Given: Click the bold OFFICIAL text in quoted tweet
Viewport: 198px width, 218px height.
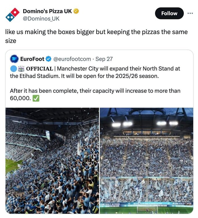Looking at the screenshot, I should point(39,69).
